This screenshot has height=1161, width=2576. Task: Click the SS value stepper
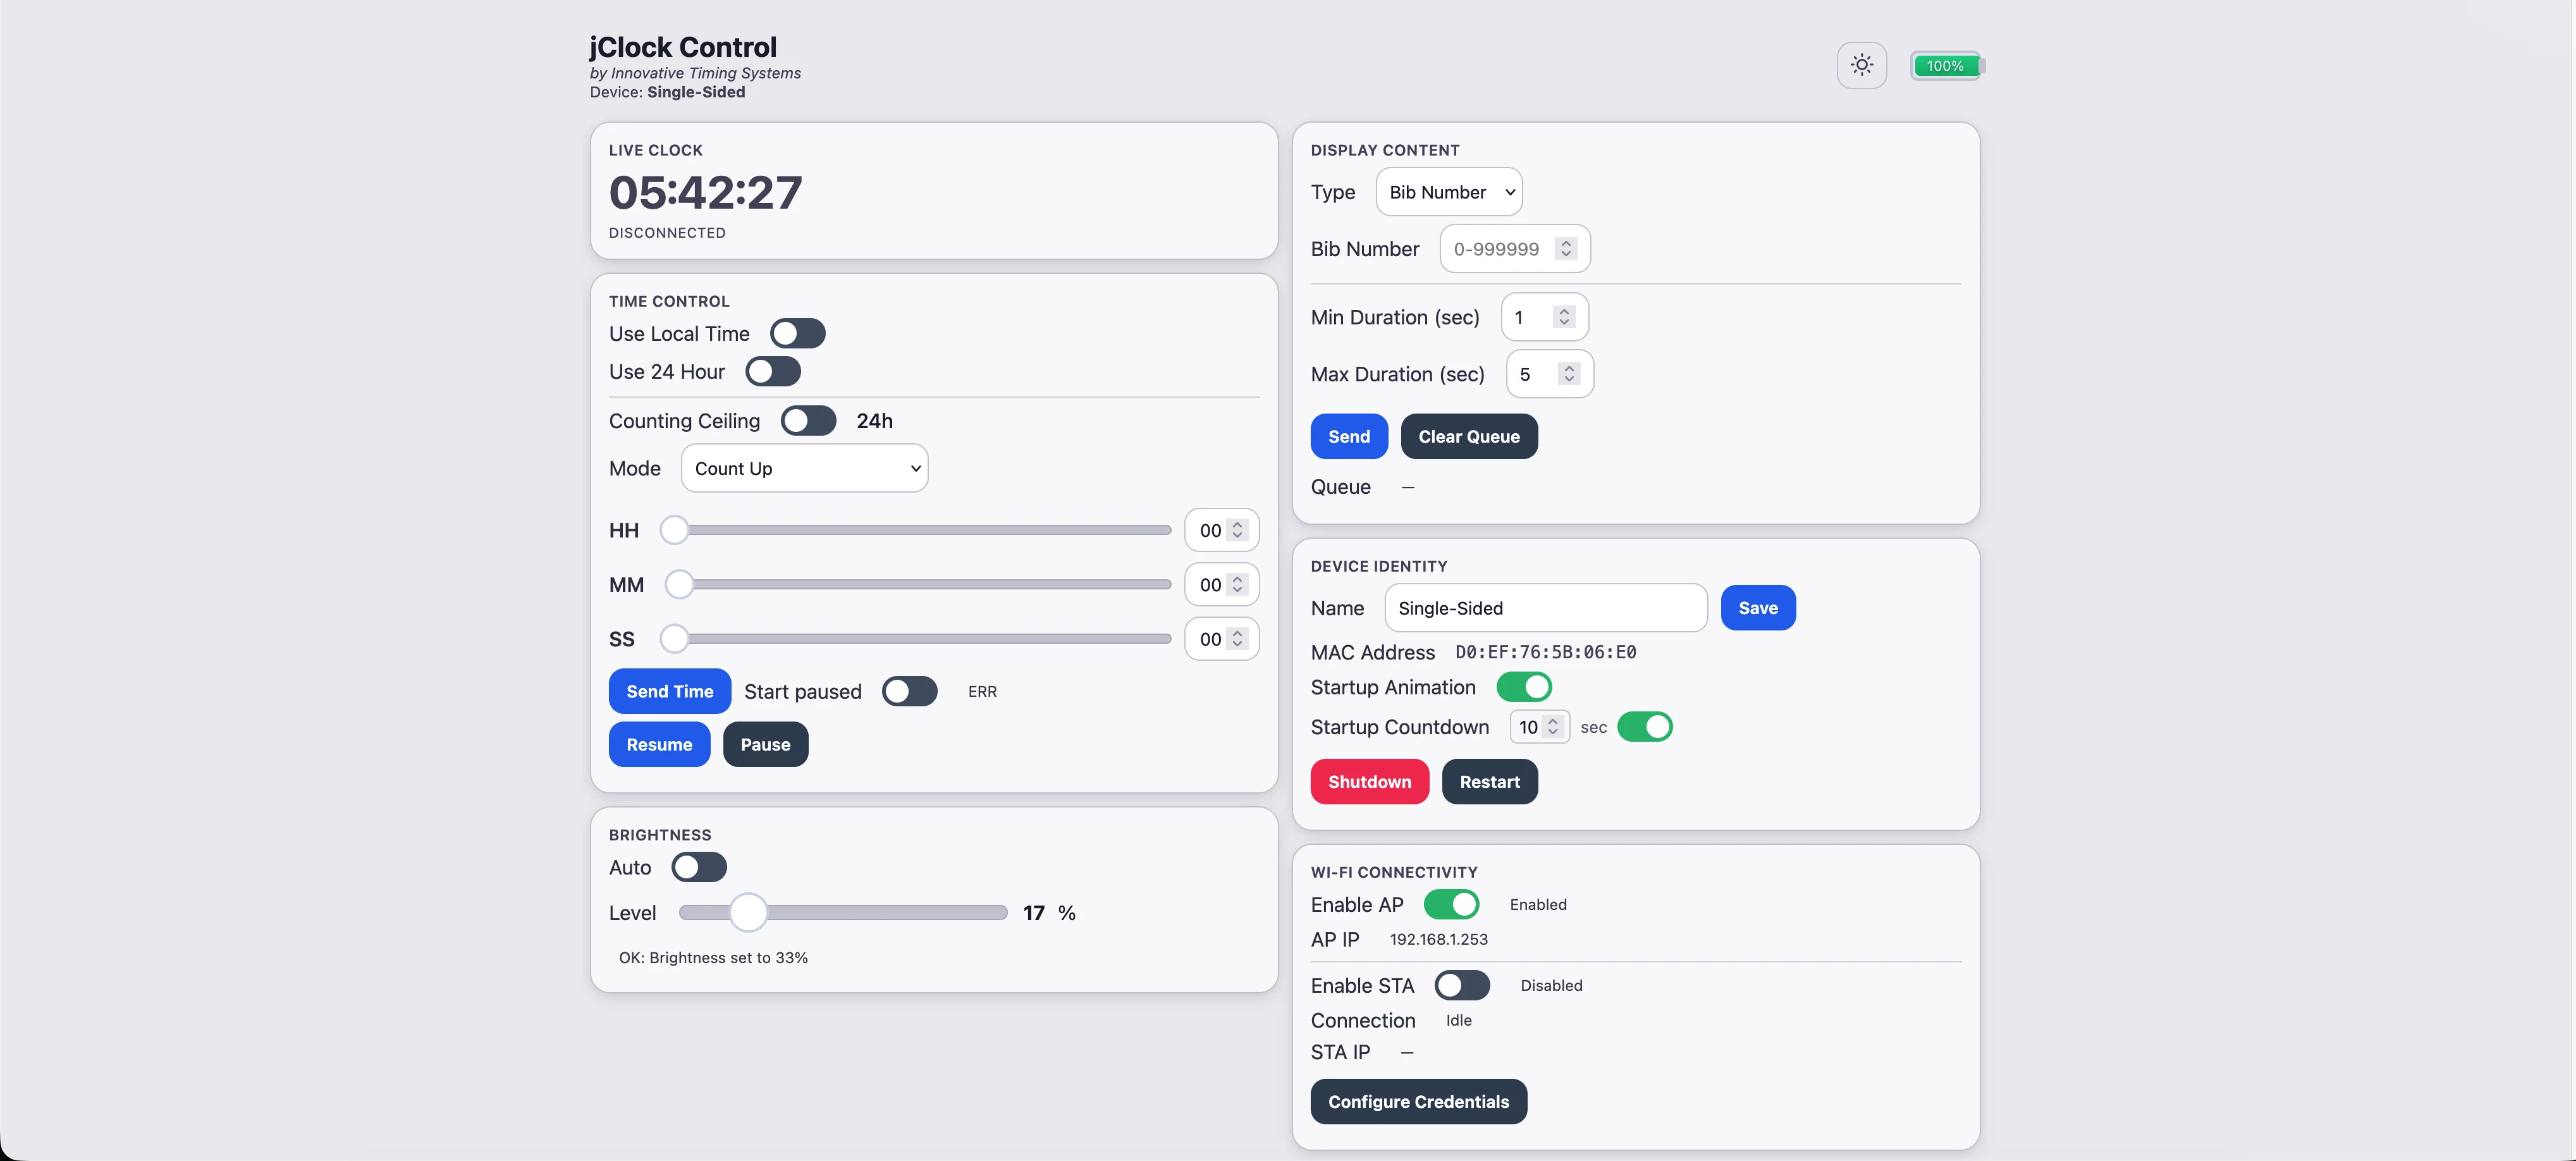[1237, 639]
